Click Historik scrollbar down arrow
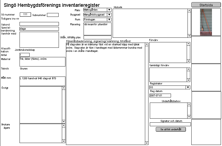 (x=189, y=36)
